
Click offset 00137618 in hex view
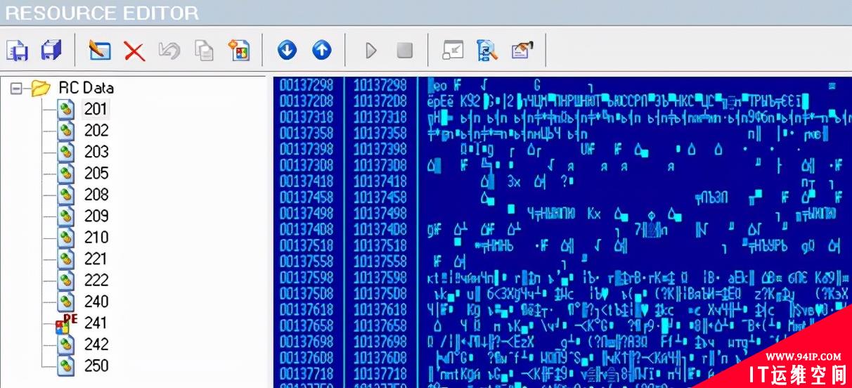(x=306, y=309)
